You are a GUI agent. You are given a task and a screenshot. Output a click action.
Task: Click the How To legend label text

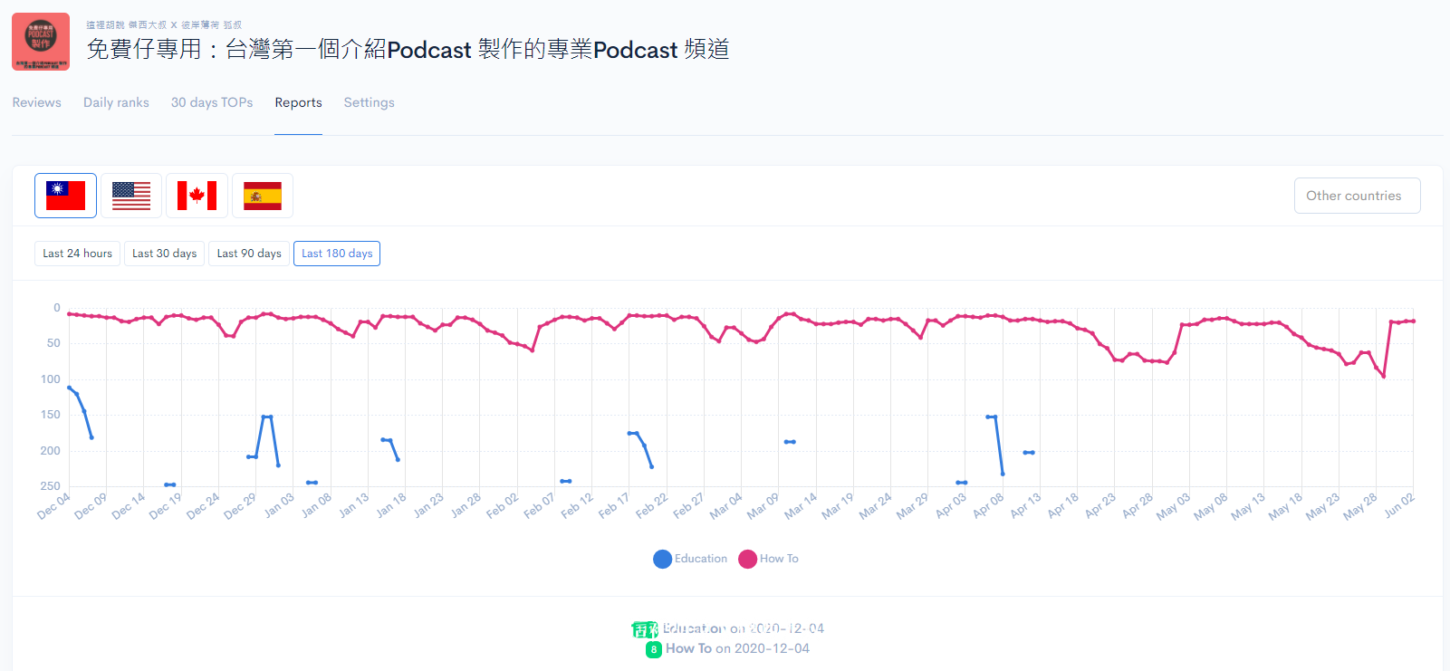(x=779, y=559)
